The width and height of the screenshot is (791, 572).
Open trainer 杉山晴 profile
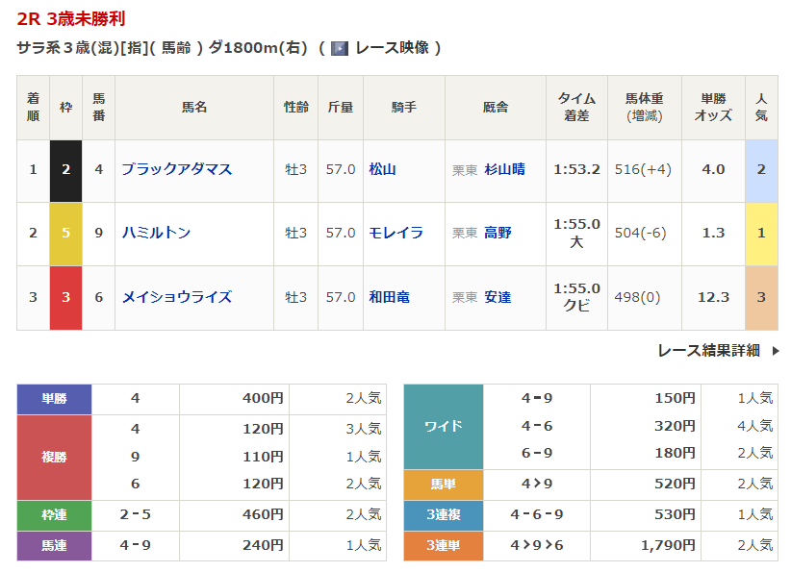click(504, 169)
